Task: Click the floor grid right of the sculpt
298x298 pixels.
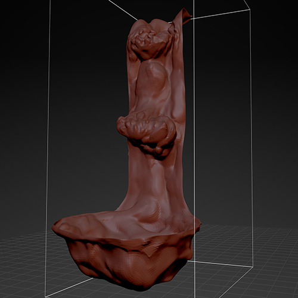Action: 274,249
